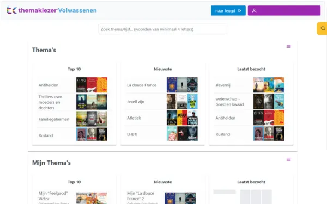Image resolution: width=327 pixels, height=204 pixels.
Task: Click Antihelden book covers in Laatst bezocht
Action: tap(269, 118)
